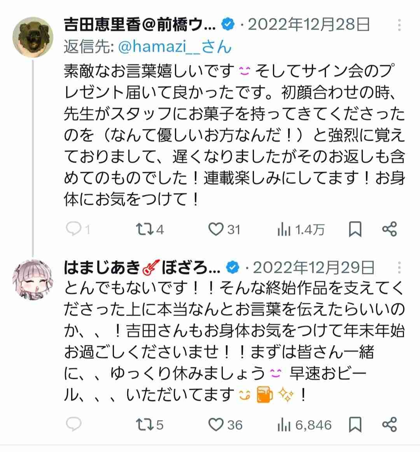420x452 pixels.
Task: Share 吉田恵里香's tweet
Action: coord(389,229)
